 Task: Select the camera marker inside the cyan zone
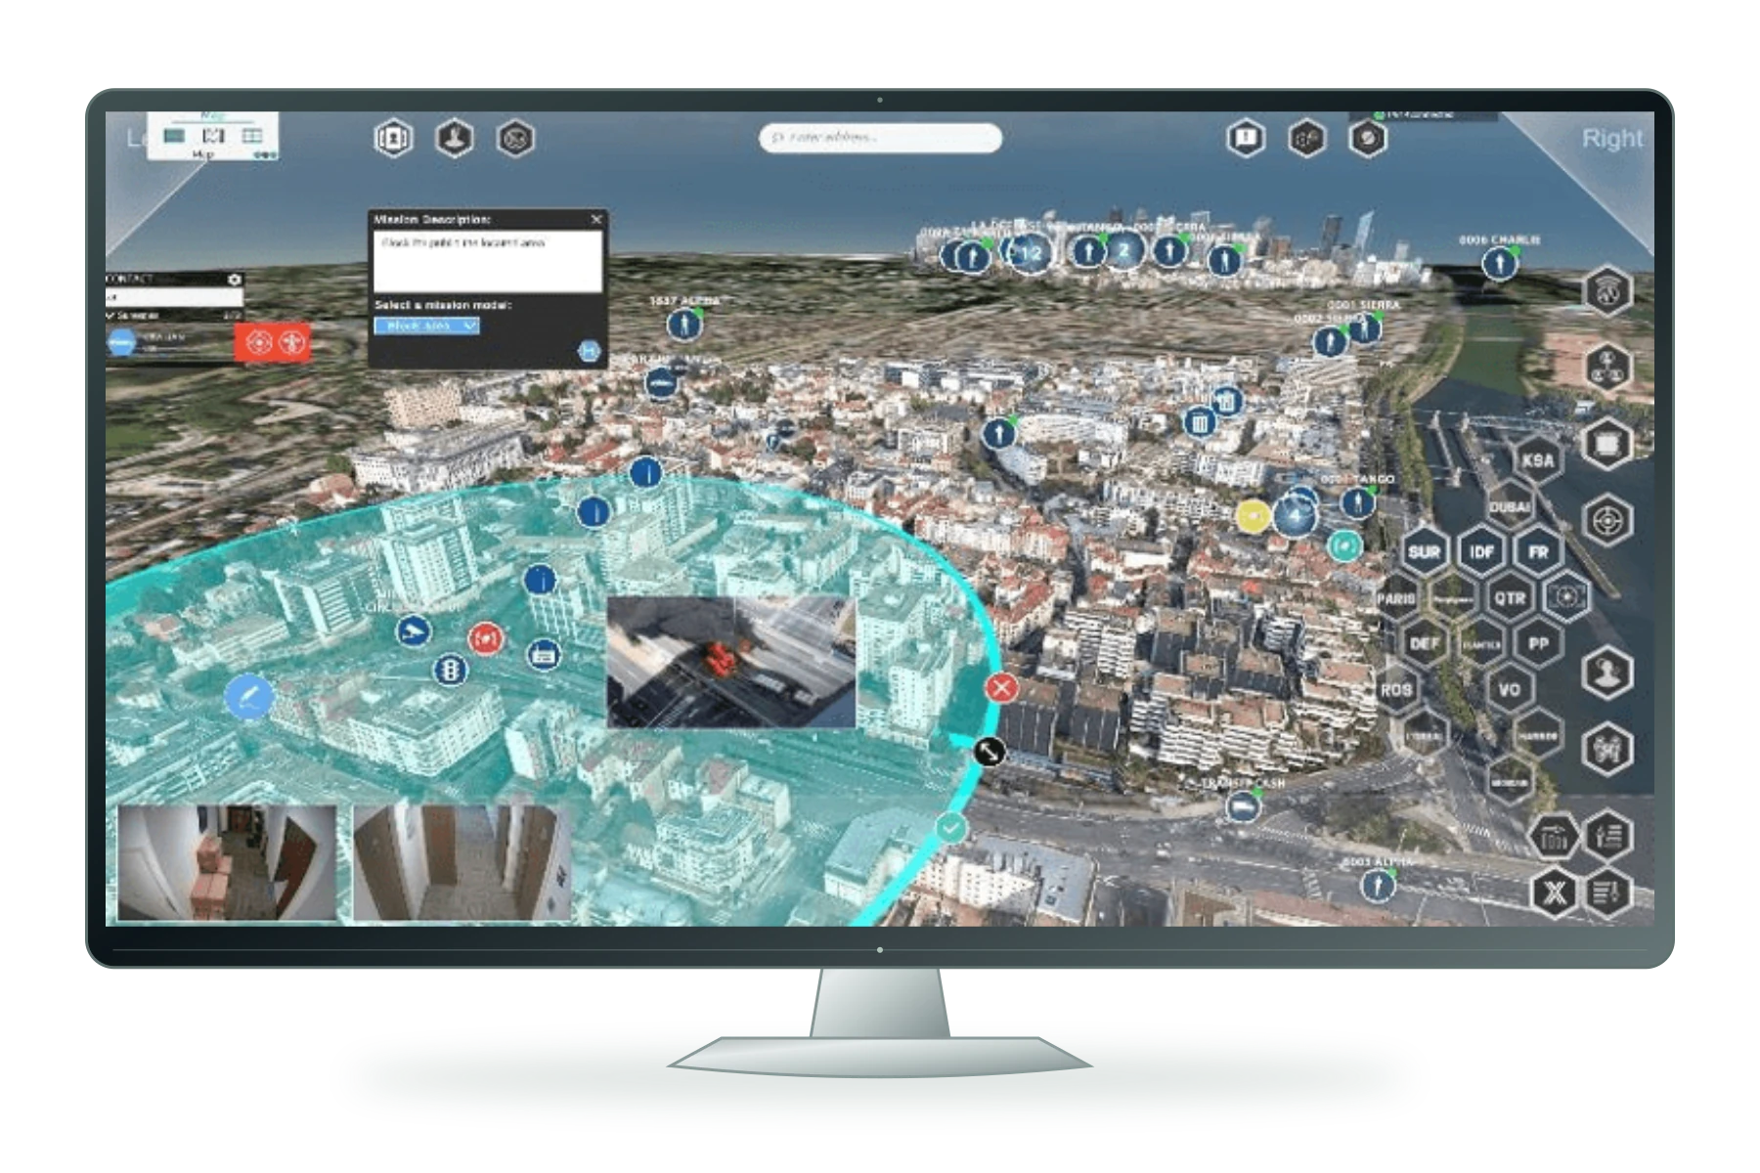[413, 630]
